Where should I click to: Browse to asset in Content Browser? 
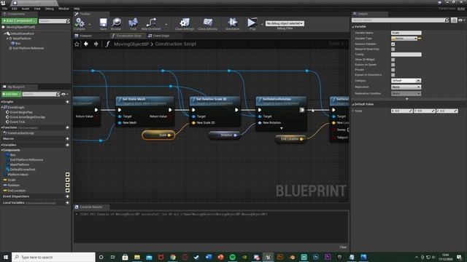click(116, 24)
